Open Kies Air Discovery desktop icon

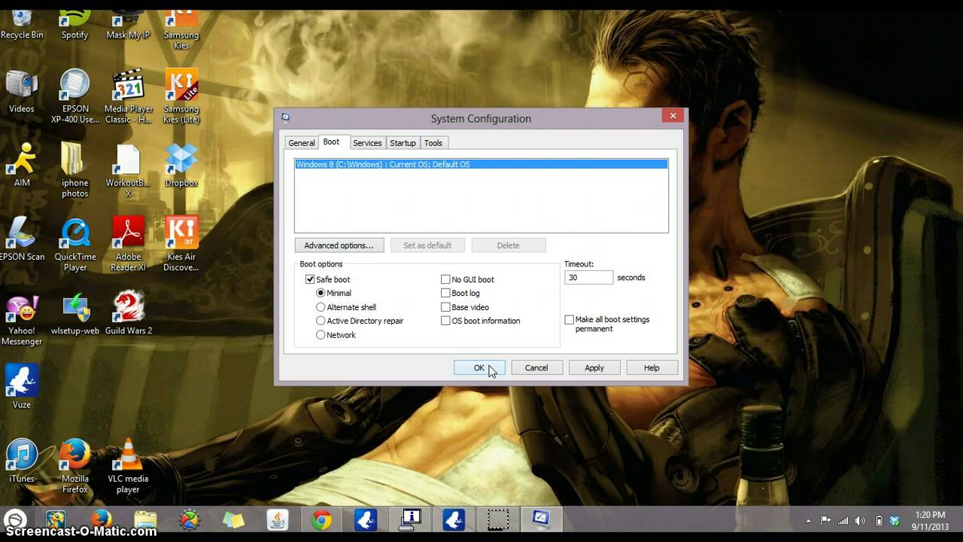pyautogui.click(x=181, y=244)
